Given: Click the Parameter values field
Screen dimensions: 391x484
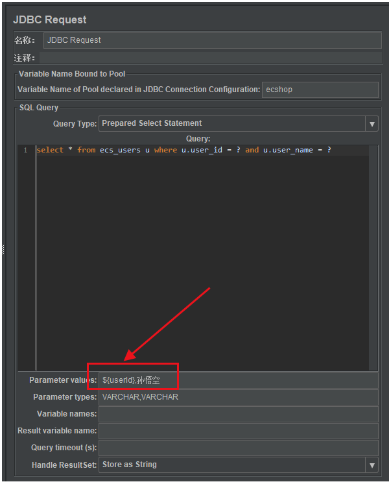Looking at the screenshot, I should point(238,380).
